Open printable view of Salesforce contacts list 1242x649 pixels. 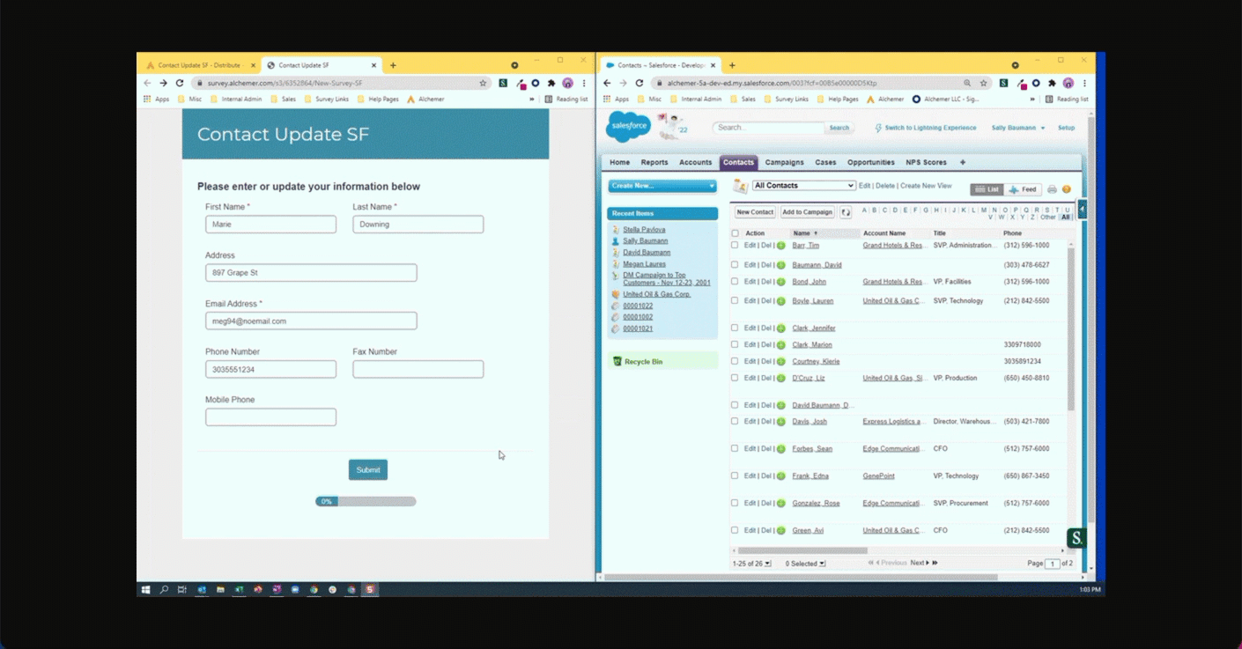(1052, 189)
